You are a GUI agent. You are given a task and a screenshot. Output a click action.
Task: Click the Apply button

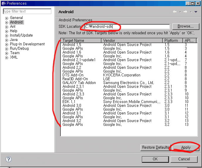point(186,148)
